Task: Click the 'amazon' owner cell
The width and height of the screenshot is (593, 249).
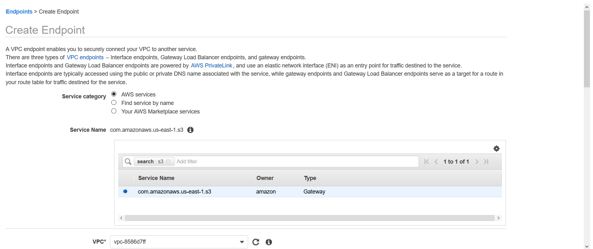Action: click(266, 192)
